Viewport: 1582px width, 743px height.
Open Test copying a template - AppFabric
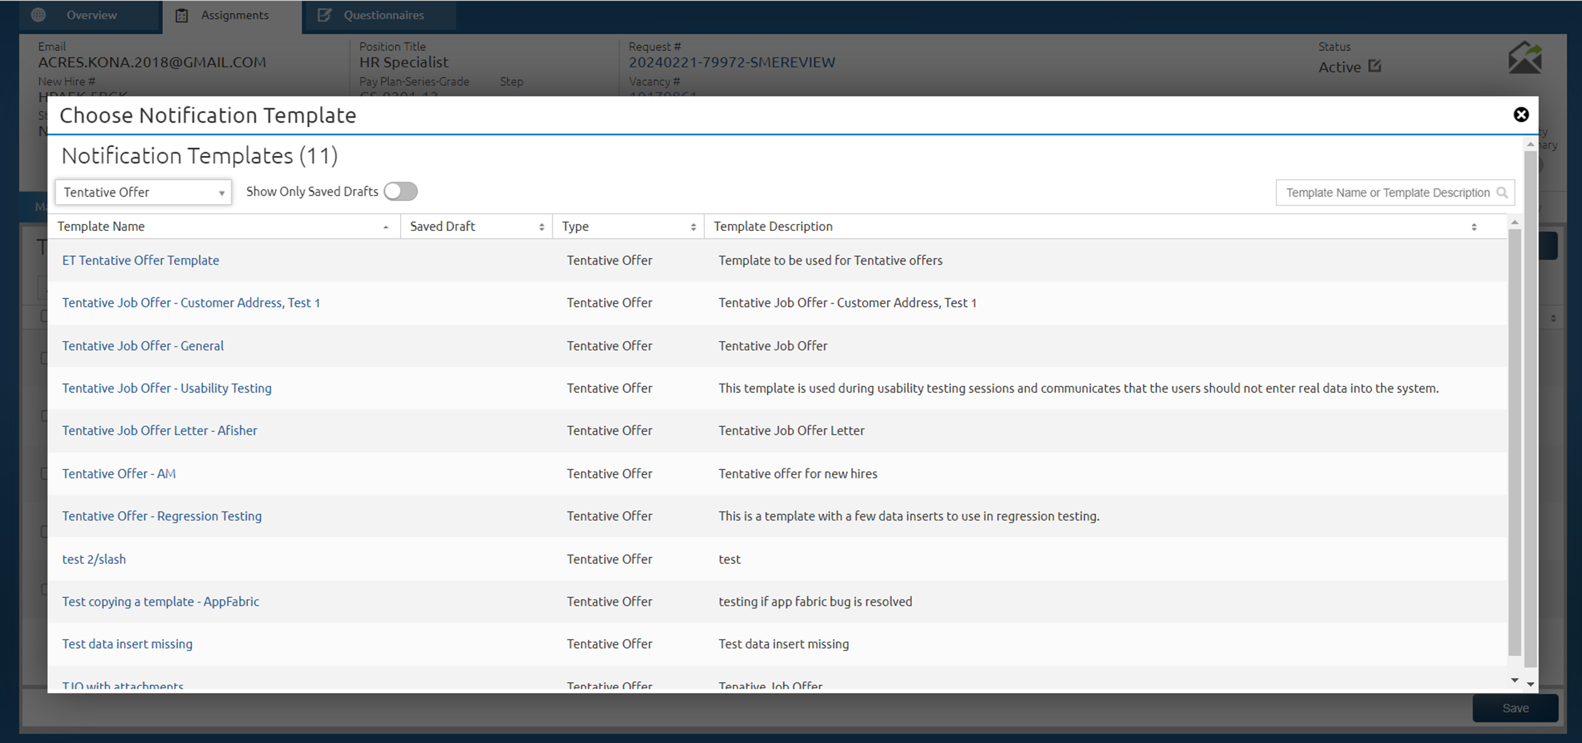click(160, 602)
